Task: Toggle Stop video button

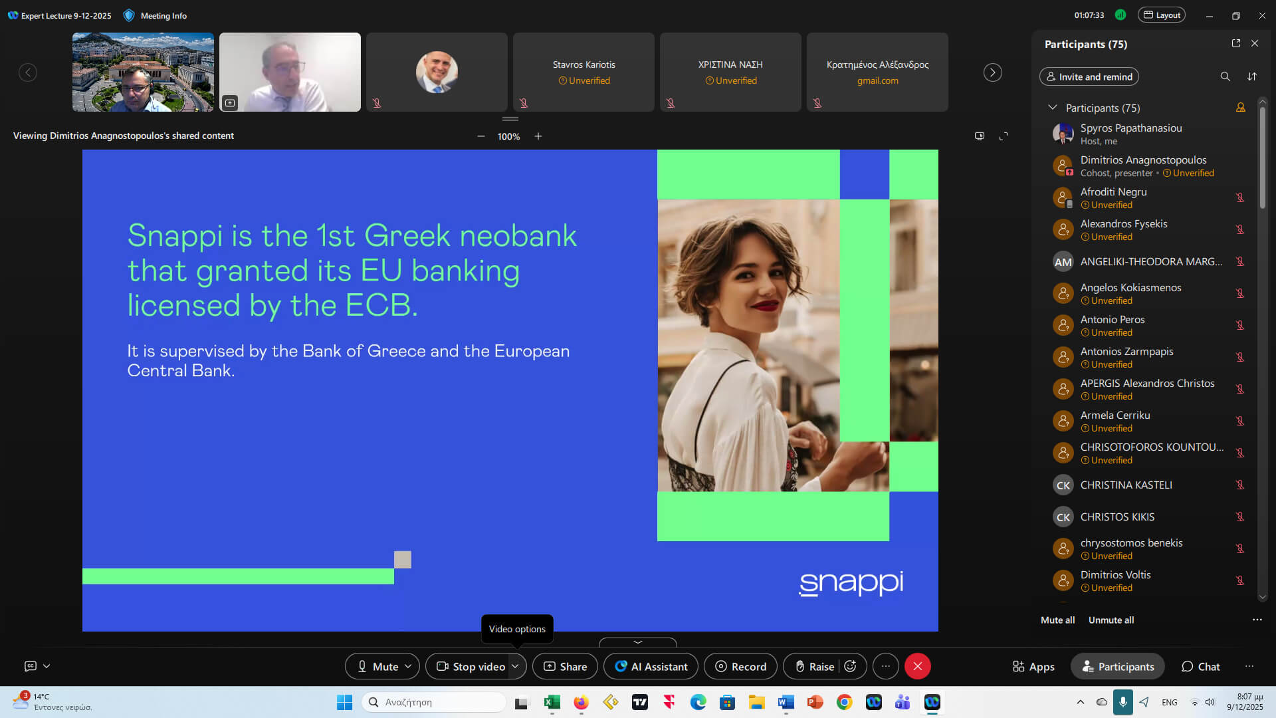Action: click(x=471, y=666)
